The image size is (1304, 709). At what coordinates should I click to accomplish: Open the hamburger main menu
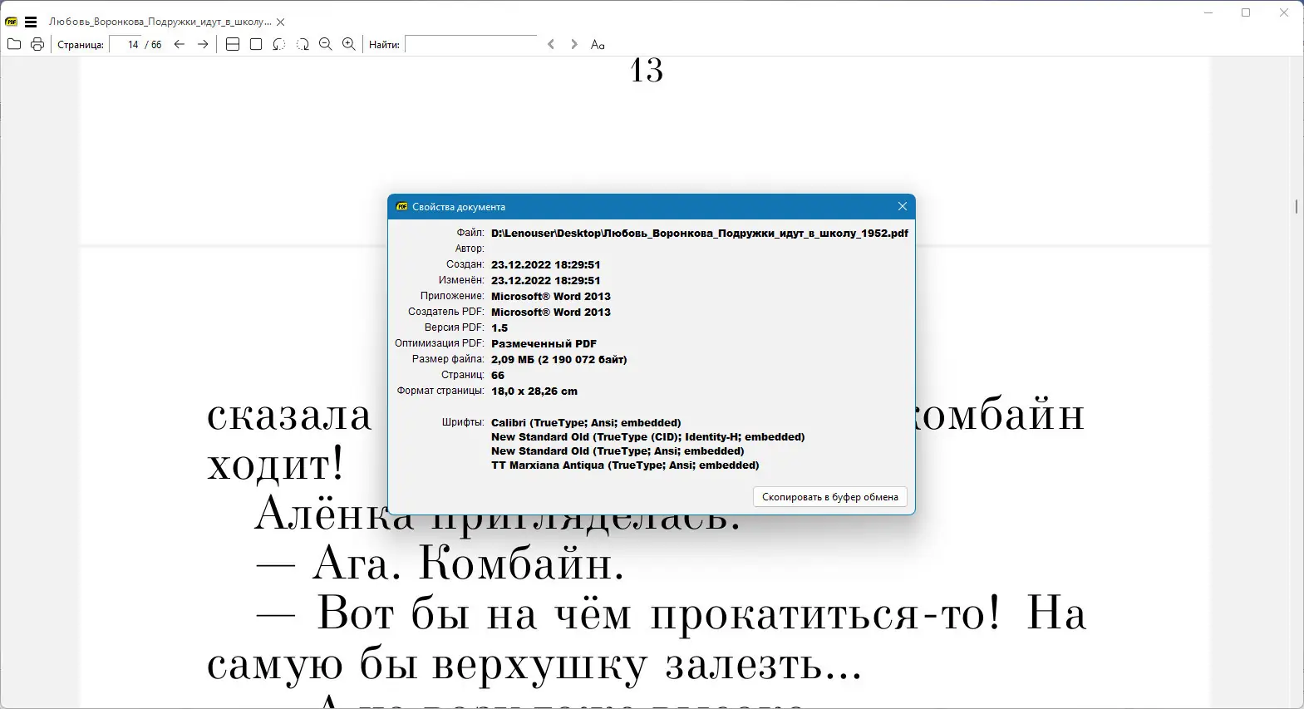click(x=31, y=22)
